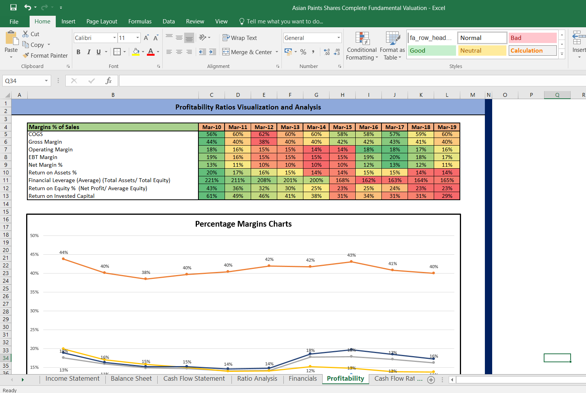The width and height of the screenshot is (586, 393).
Task: Click the red Font Color A
Action: 151,51
